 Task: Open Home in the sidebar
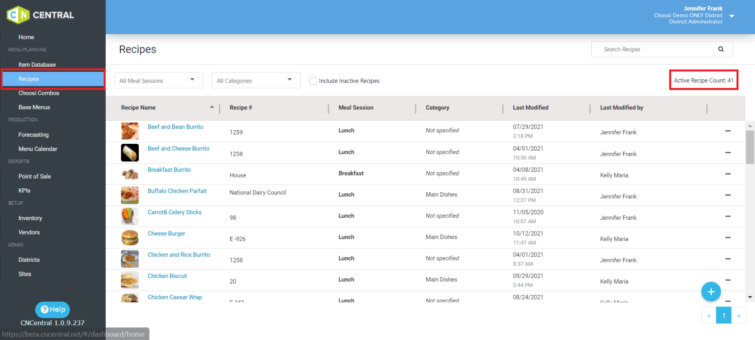pyautogui.click(x=26, y=37)
